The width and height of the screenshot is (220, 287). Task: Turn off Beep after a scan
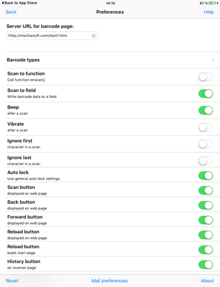pos(206,110)
